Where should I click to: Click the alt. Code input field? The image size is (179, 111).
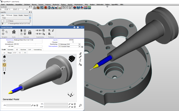[28, 46]
